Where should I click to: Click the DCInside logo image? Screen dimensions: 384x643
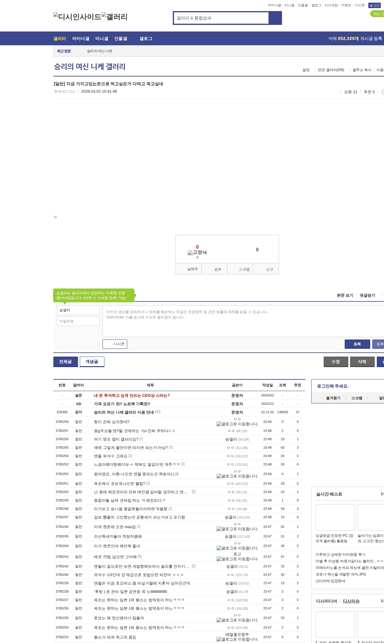click(77, 17)
